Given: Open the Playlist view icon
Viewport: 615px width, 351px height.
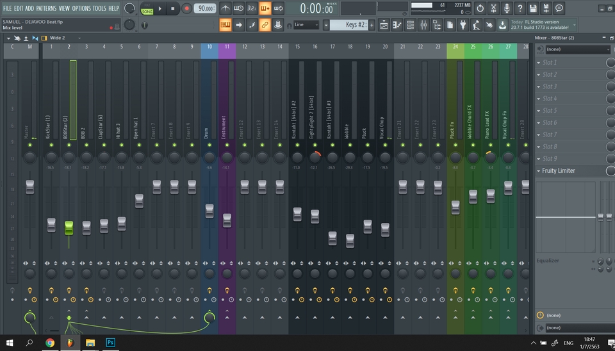Looking at the screenshot, I should [384, 25].
